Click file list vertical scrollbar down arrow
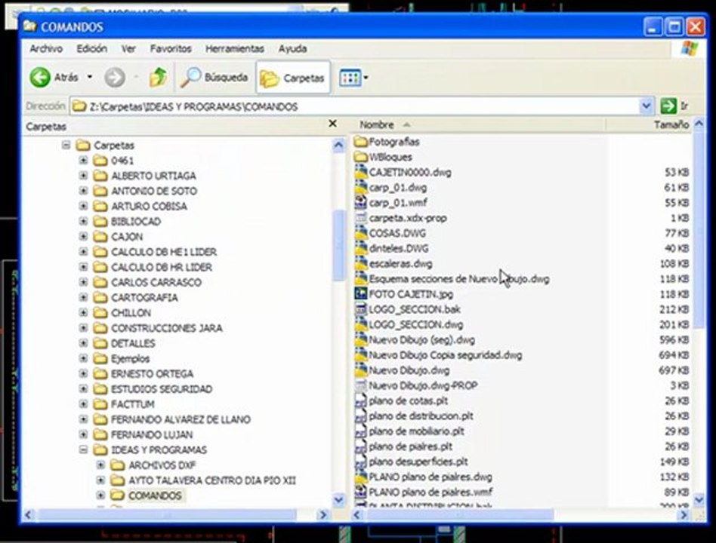 pos(699,500)
